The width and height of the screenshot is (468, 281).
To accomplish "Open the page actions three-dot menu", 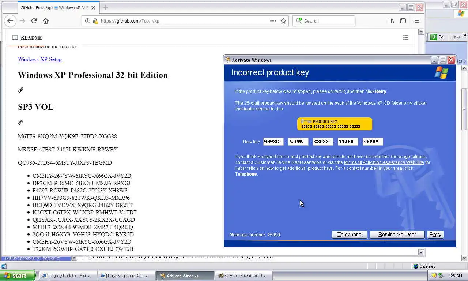I will (x=273, y=21).
